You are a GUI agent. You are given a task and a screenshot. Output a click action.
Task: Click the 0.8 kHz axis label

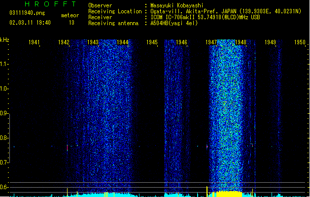point(4,138)
